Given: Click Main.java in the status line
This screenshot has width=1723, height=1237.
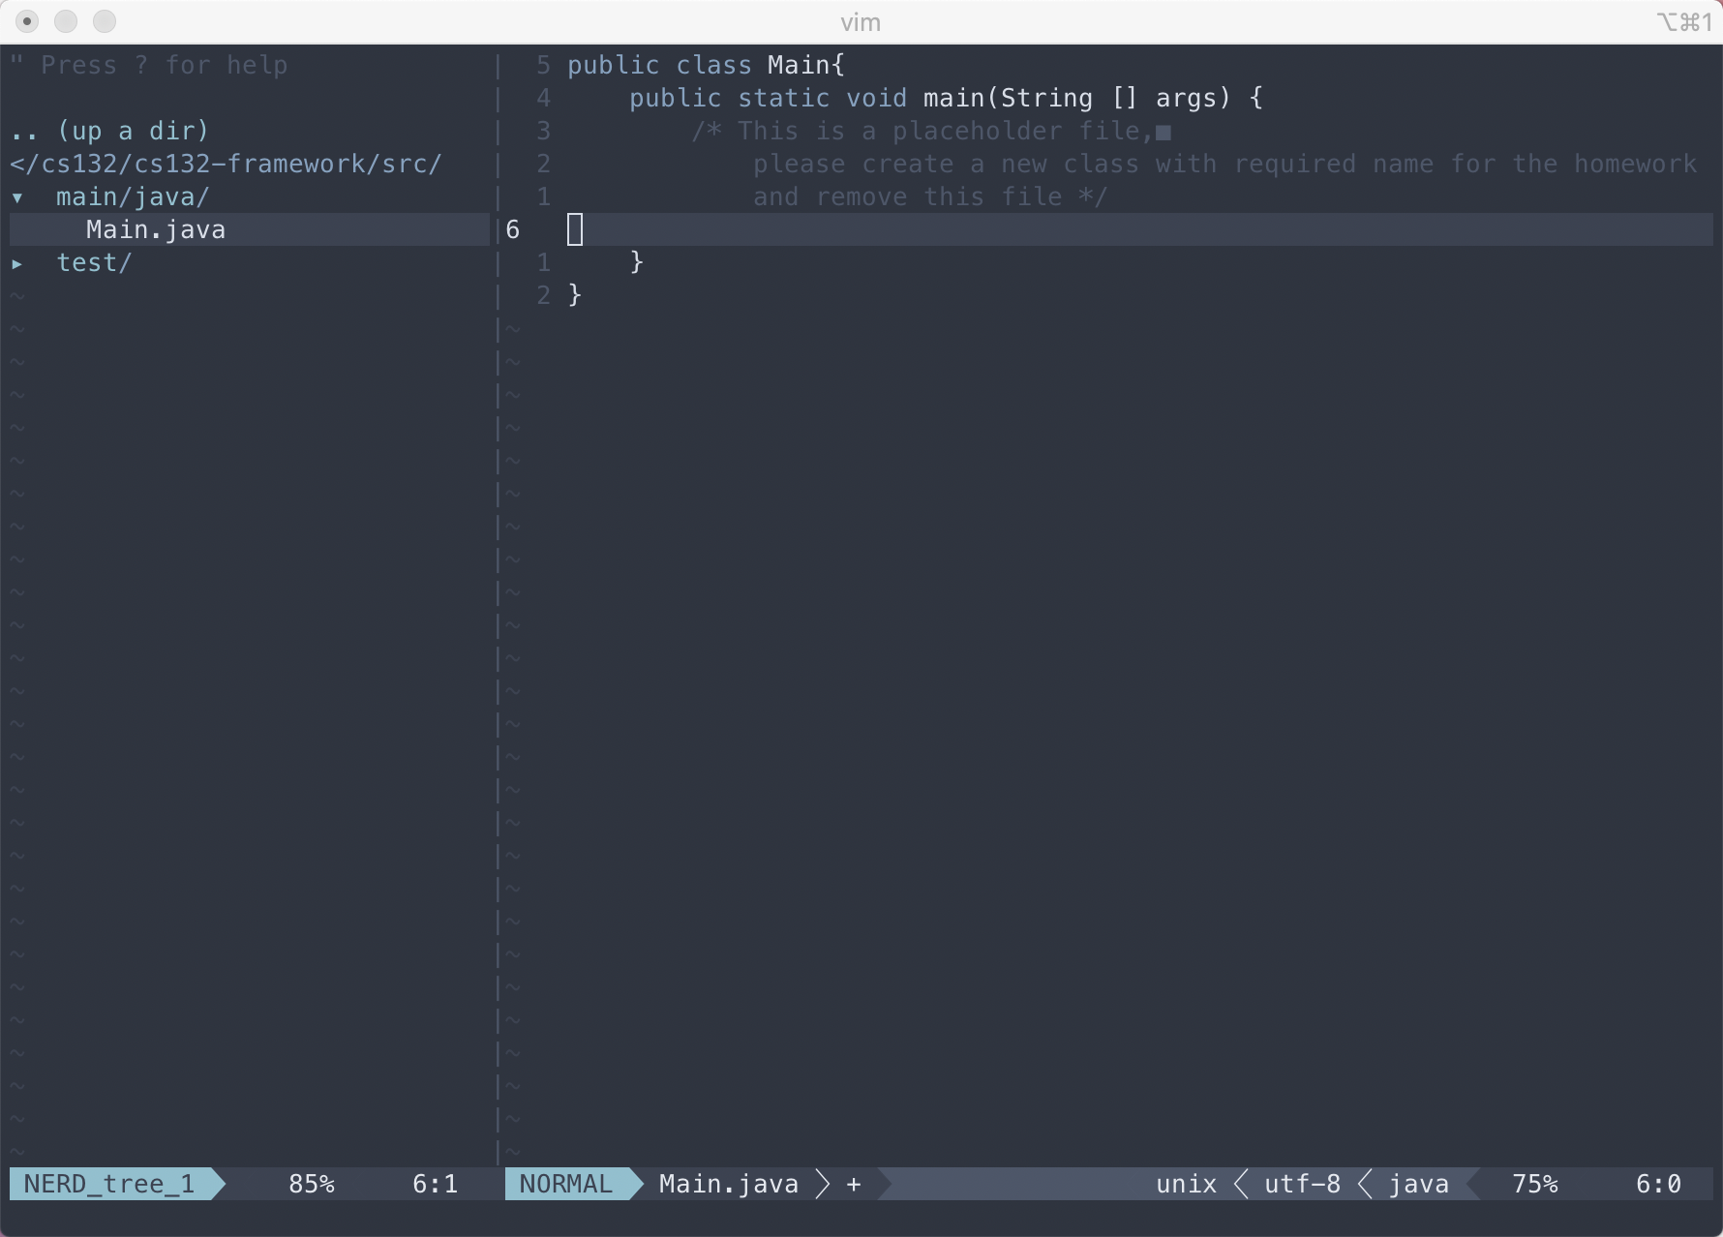Looking at the screenshot, I should click(729, 1184).
